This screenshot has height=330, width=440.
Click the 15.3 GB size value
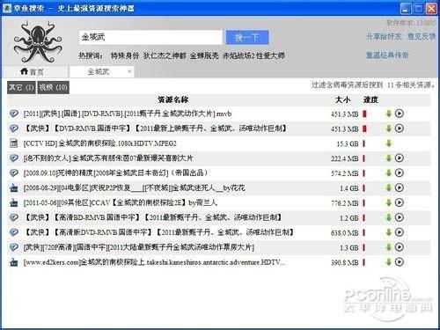348,143
